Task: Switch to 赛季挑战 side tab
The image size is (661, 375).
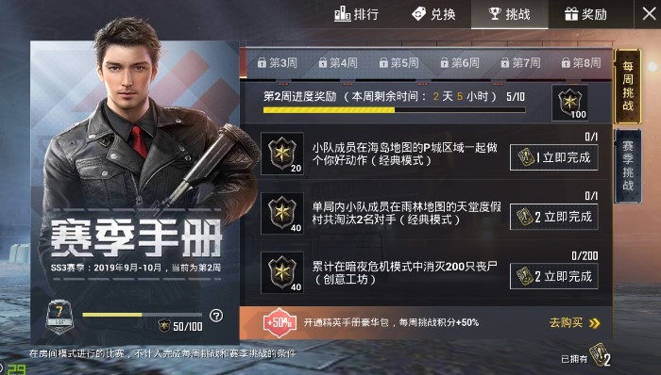Action: 628,166
